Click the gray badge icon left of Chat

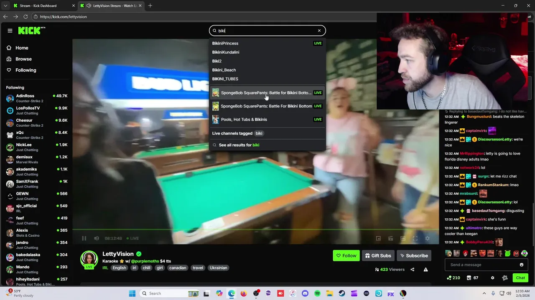point(505,278)
